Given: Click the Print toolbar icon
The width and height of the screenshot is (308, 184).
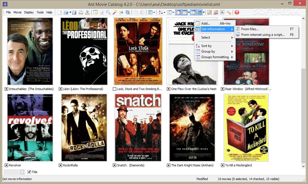Looking at the screenshot, I should click(81, 12).
